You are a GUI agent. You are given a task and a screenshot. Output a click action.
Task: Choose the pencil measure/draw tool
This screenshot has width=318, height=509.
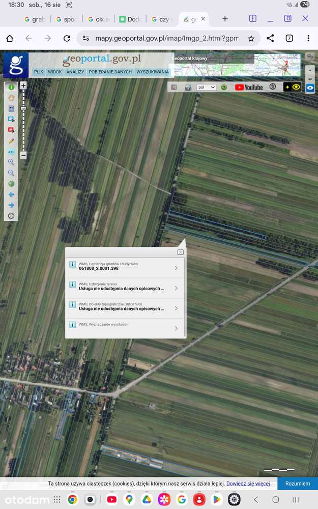pos(11,141)
